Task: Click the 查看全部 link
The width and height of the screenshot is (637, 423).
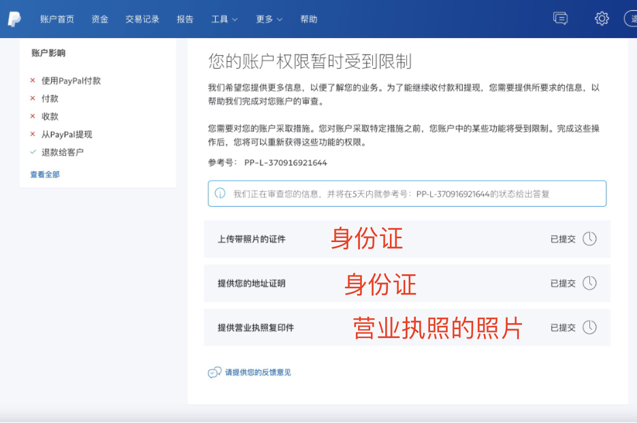Action: click(45, 175)
